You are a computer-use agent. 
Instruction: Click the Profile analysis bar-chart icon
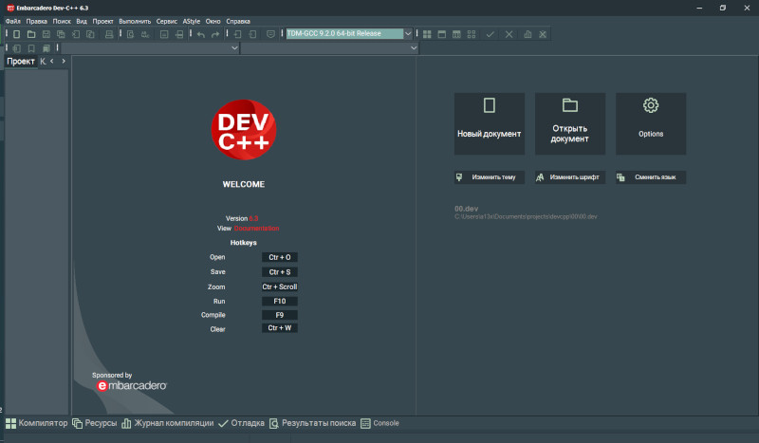click(528, 34)
